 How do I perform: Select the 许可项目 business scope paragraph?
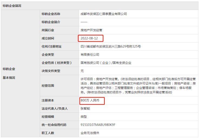[138, 86]
